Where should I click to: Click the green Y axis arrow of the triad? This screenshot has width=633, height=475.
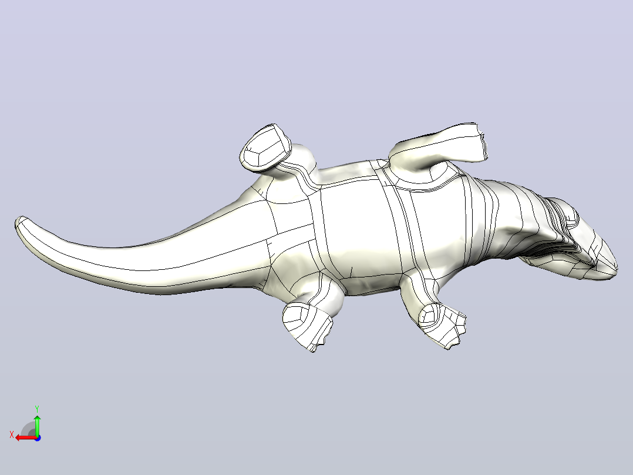coord(37,426)
